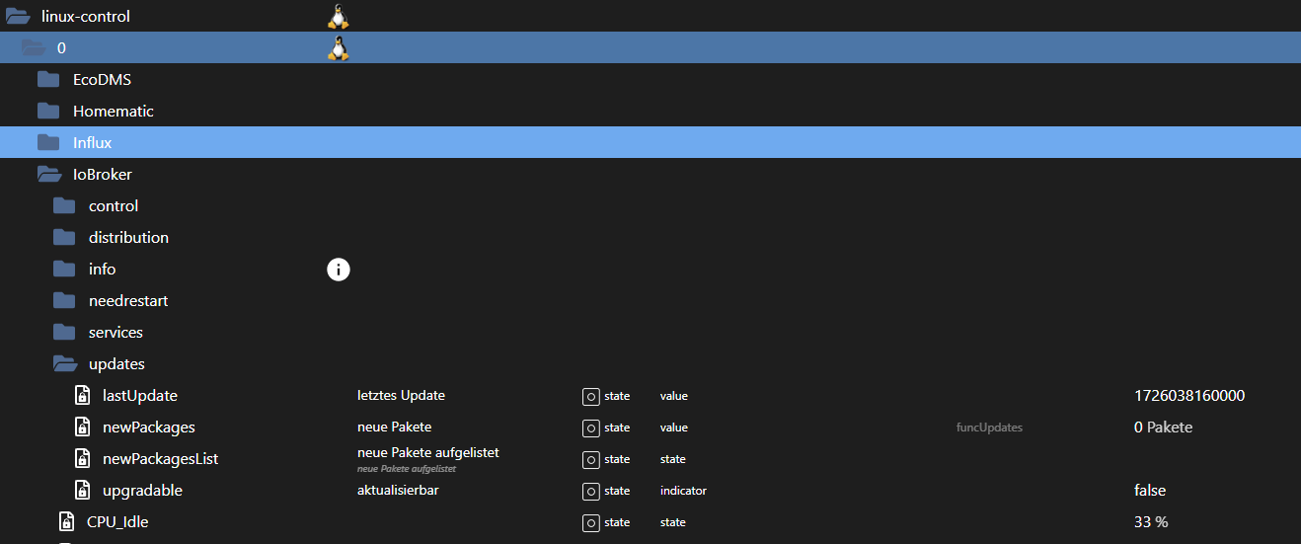Click the state type icon in lastUpdate row
The image size is (1301, 544).
[x=590, y=397]
